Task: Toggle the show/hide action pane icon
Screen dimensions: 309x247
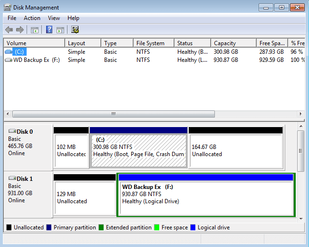Action: coord(60,30)
